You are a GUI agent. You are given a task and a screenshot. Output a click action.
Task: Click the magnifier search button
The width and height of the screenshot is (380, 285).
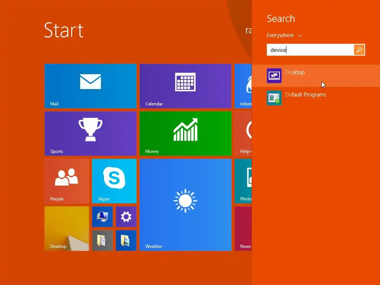[359, 50]
